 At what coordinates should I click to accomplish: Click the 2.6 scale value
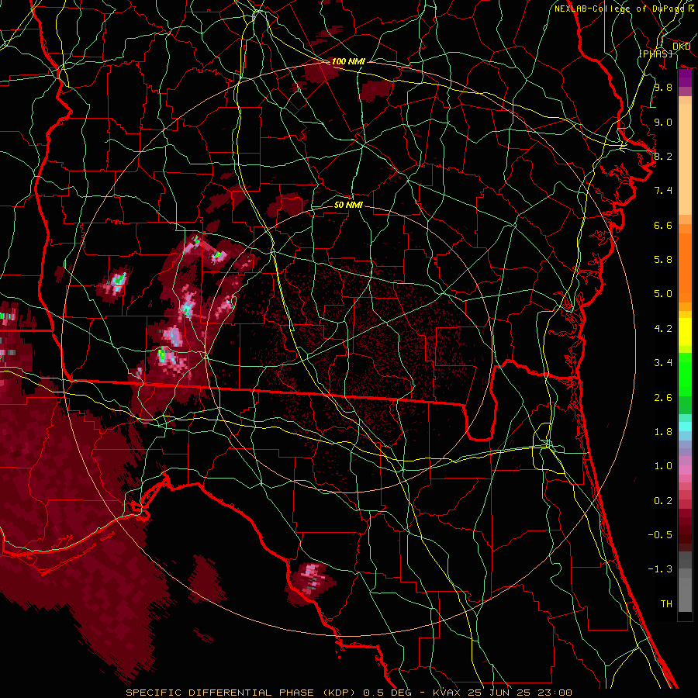pos(663,398)
